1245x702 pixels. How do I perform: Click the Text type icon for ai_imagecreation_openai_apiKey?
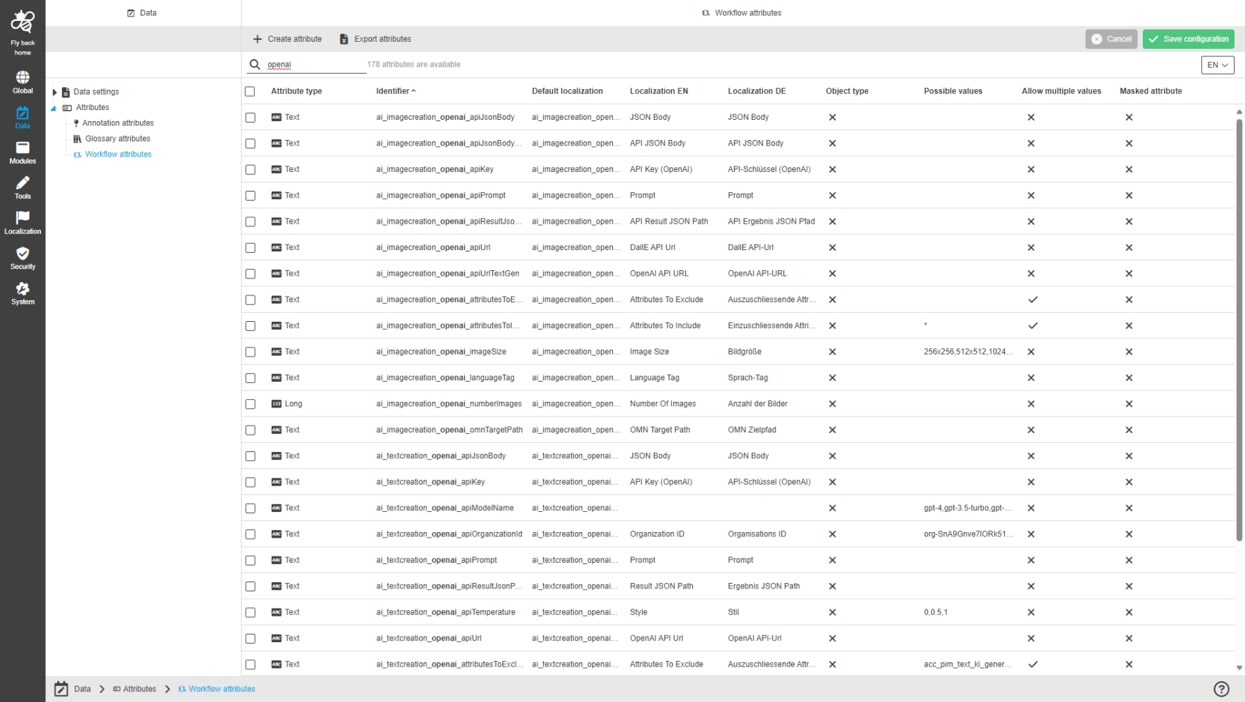(276, 169)
